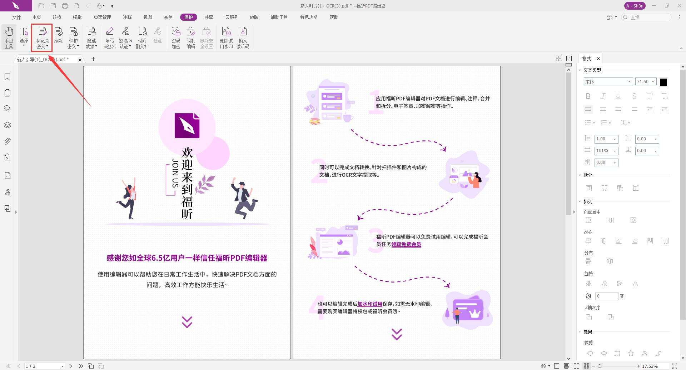Switch to the 转换 ribbon tab
The height and width of the screenshot is (370, 686).
point(57,17)
